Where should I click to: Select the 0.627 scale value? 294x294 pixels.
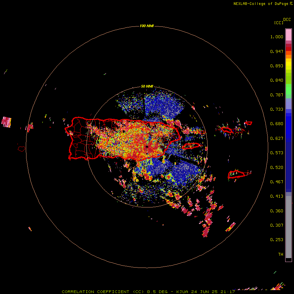[x=277, y=139]
